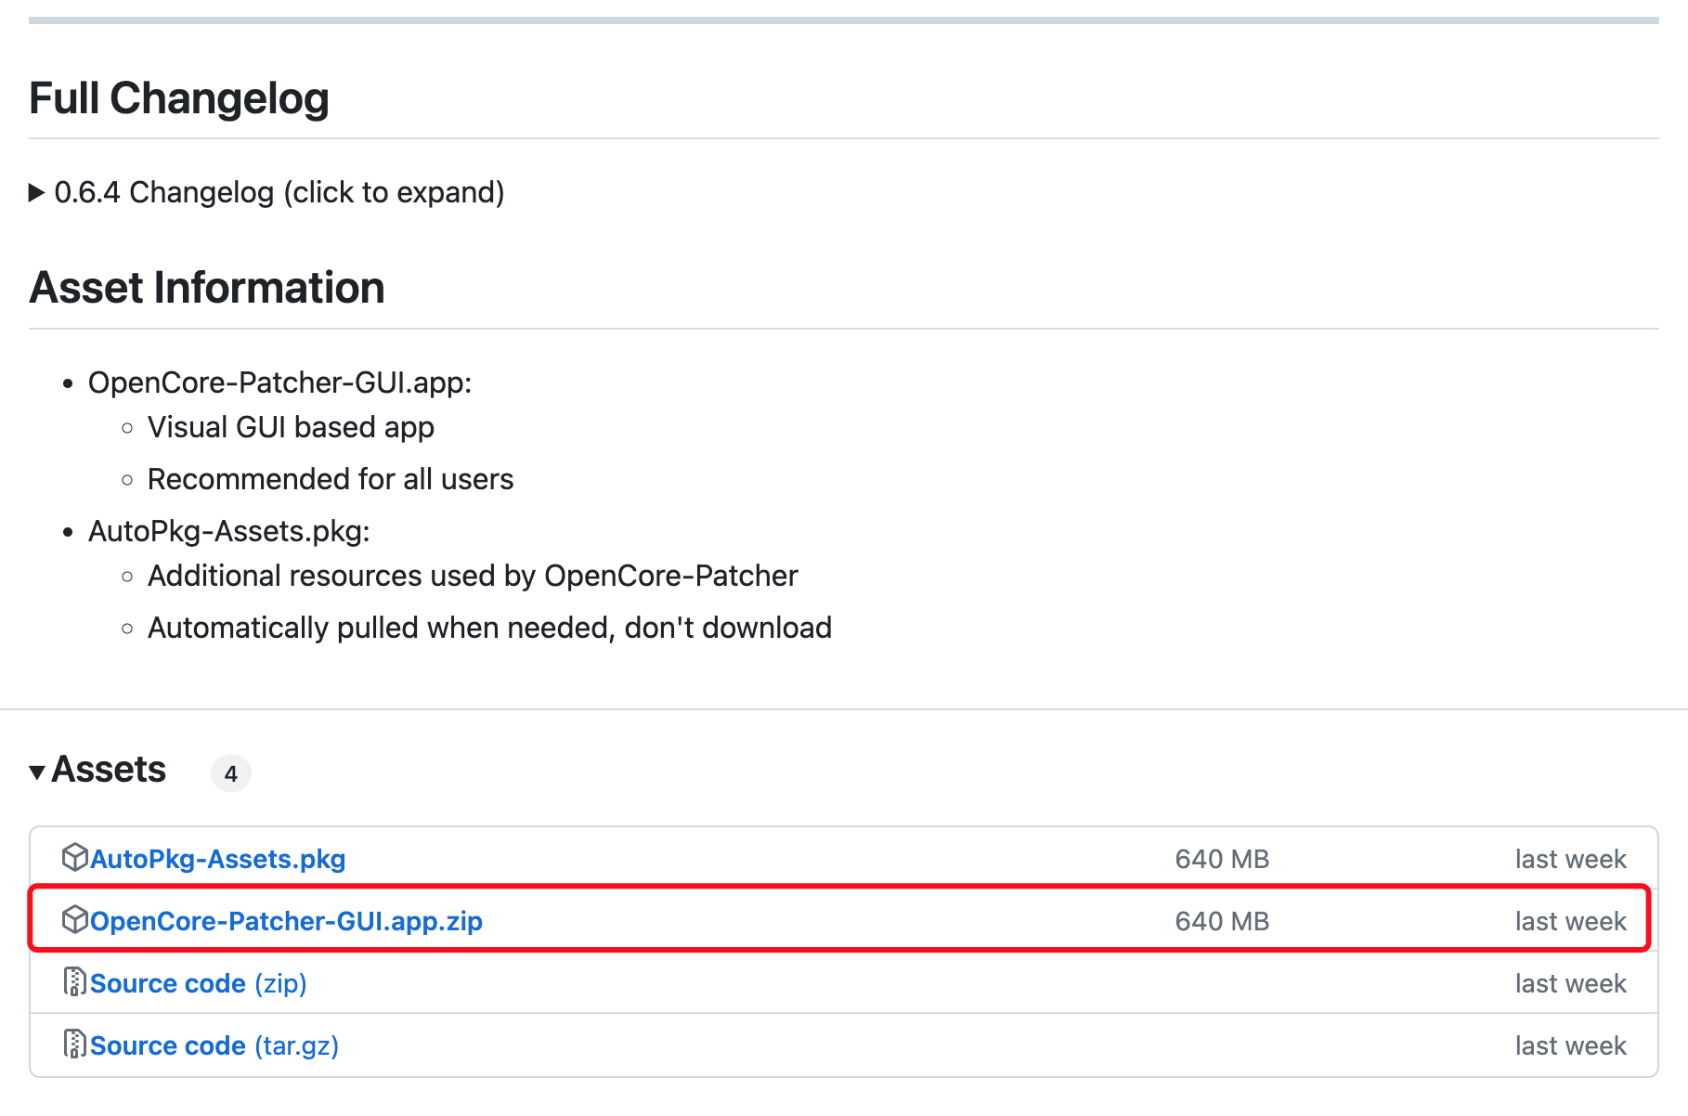This screenshot has height=1116, width=1688.
Task: Collapse the Assets section using its triangle
Action: click(37, 772)
